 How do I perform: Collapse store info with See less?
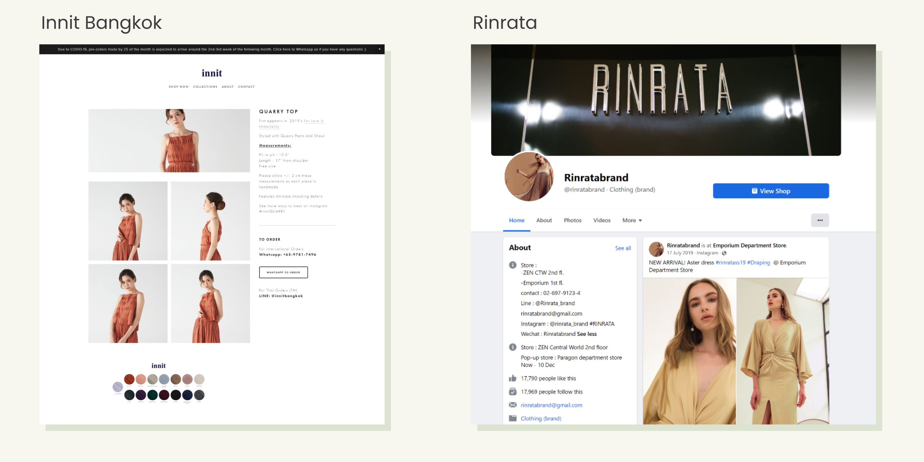coord(587,334)
